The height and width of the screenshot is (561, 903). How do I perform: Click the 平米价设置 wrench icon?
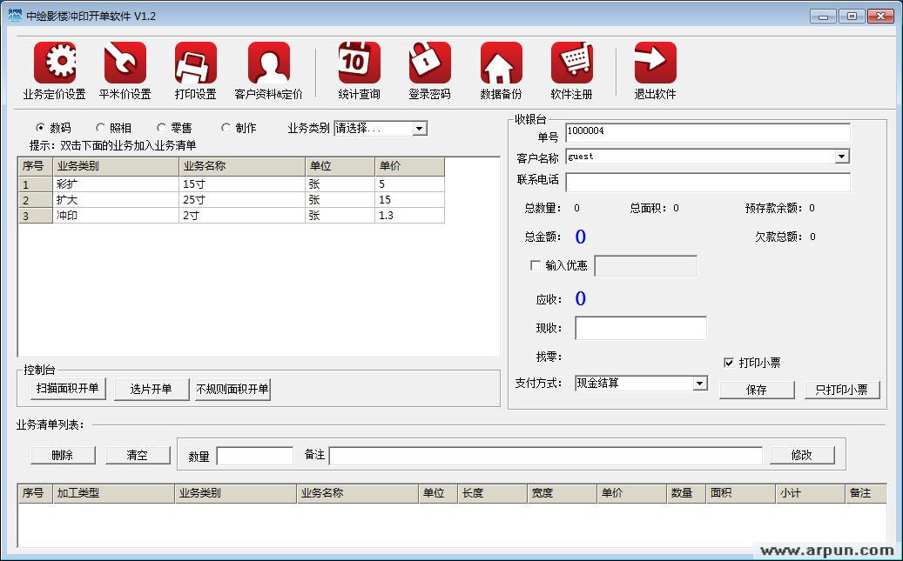(x=125, y=63)
